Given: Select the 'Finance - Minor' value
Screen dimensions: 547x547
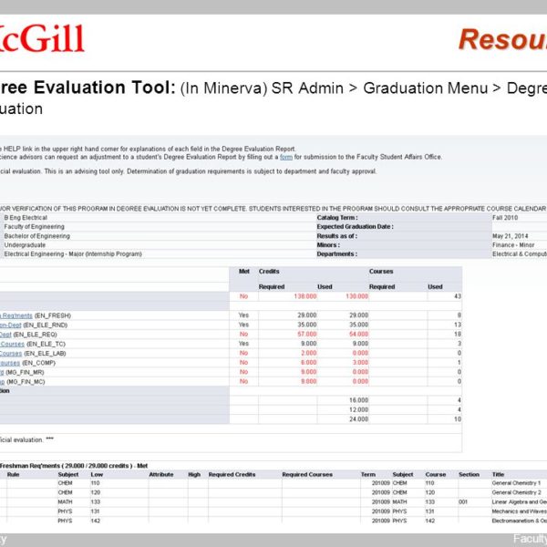Looking at the screenshot, I should (x=515, y=245).
